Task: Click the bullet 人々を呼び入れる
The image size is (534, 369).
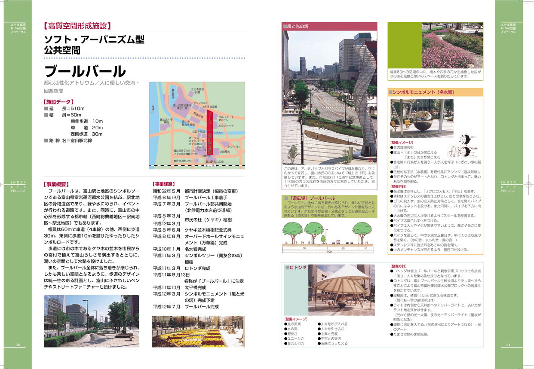Action: click(332, 324)
